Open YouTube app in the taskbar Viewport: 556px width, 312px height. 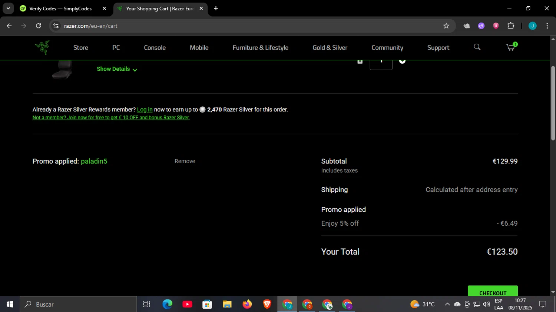pyautogui.click(x=187, y=304)
